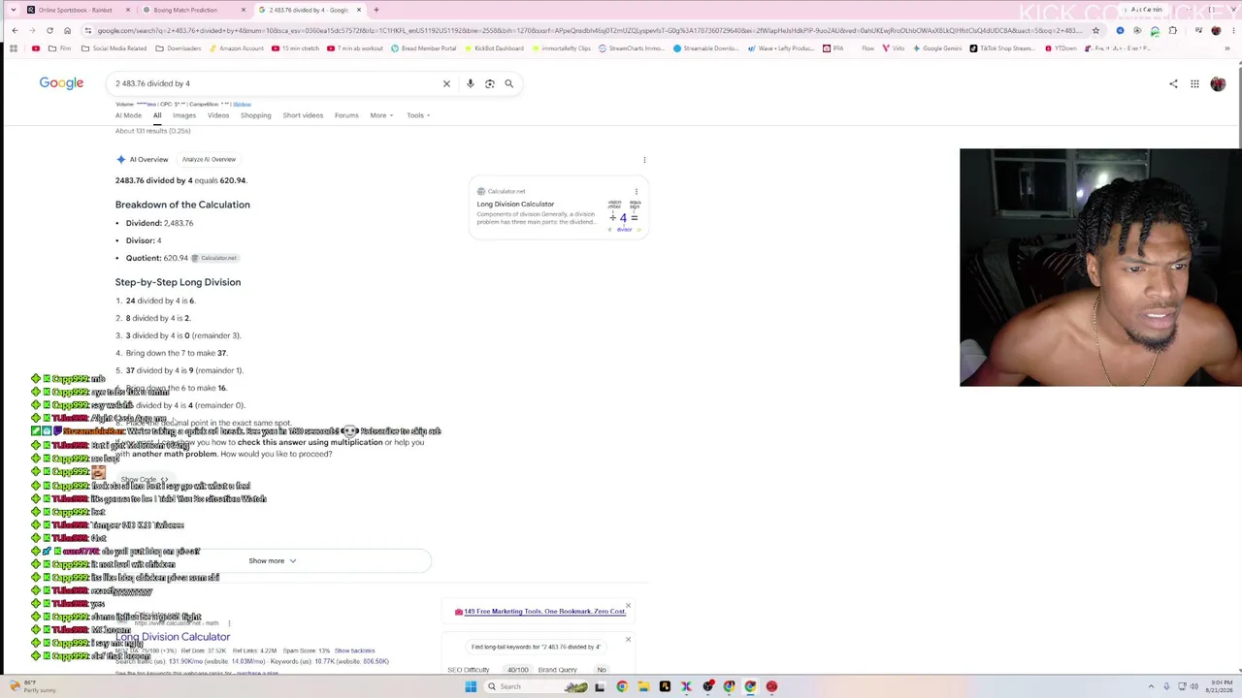Select the Forums results tab
The image size is (1242, 698).
346,115
